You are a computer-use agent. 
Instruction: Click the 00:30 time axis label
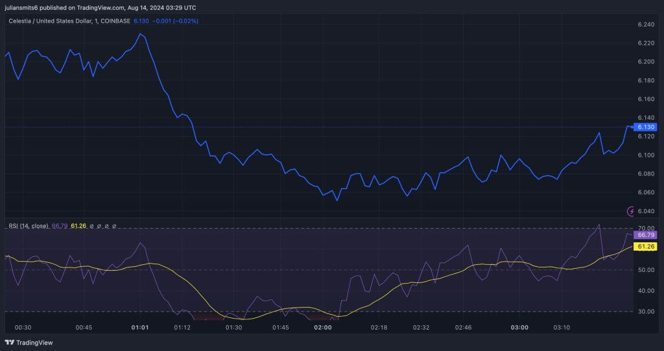(x=23, y=328)
